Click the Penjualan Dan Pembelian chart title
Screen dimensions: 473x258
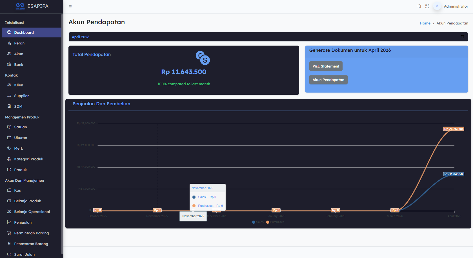101,104
